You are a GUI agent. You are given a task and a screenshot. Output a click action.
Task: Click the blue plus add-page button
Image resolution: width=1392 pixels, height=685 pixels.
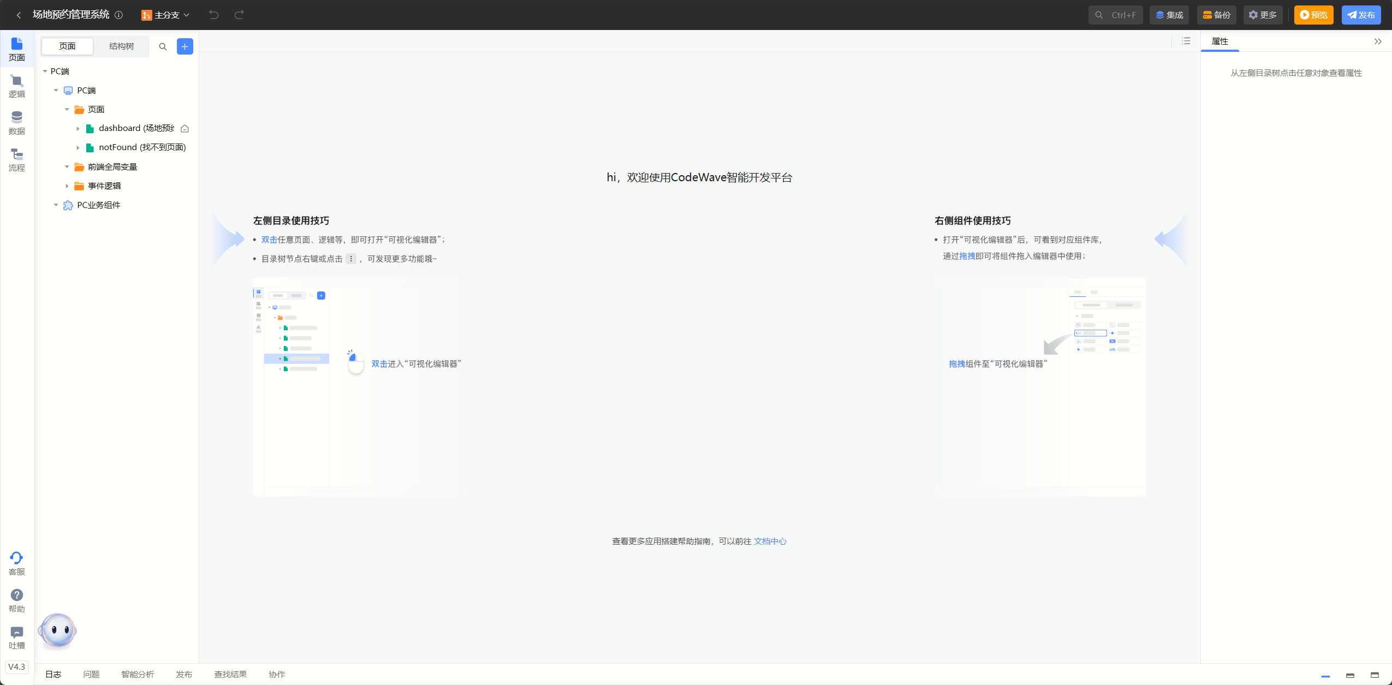pyautogui.click(x=185, y=46)
